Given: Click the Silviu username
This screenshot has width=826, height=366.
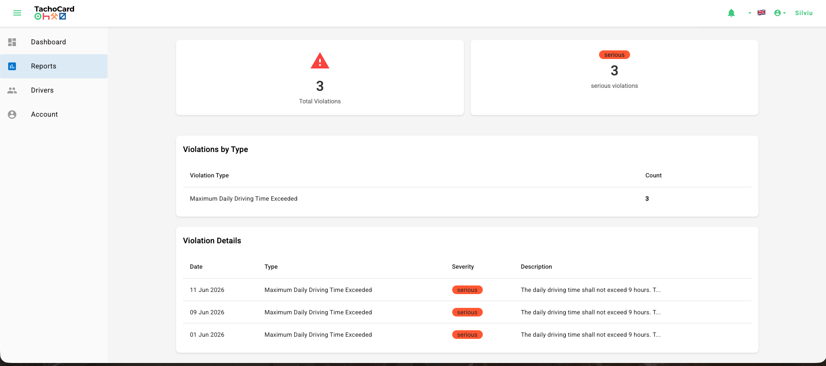Looking at the screenshot, I should [x=804, y=13].
